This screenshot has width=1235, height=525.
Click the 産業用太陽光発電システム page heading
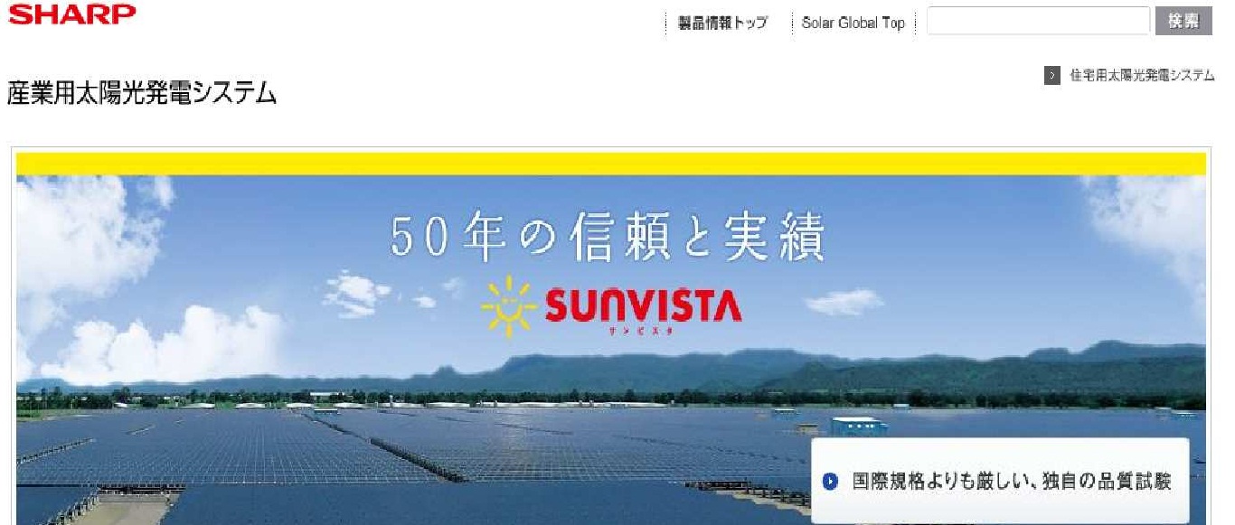point(142,93)
